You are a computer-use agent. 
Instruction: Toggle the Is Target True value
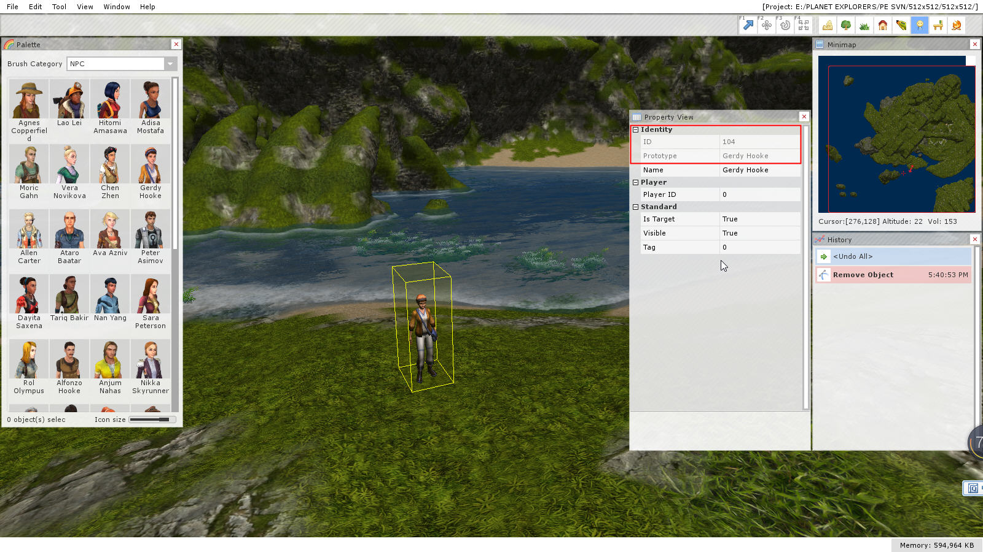pyautogui.click(x=760, y=219)
